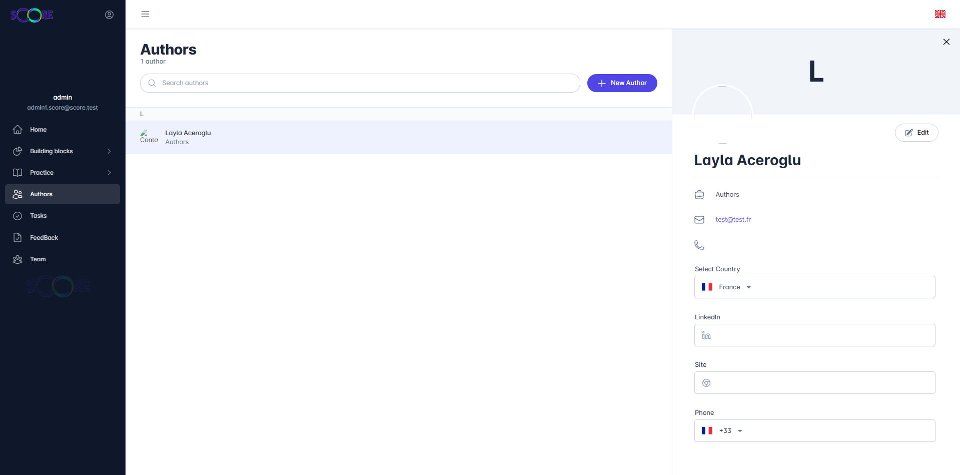The width and height of the screenshot is (960, 475).
Task: Navigate to FeedBack page
Action: (44, 238)
